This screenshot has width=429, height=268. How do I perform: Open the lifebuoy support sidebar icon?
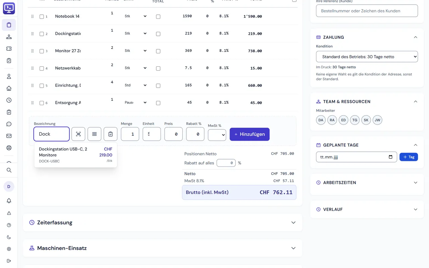pos(9,148)
